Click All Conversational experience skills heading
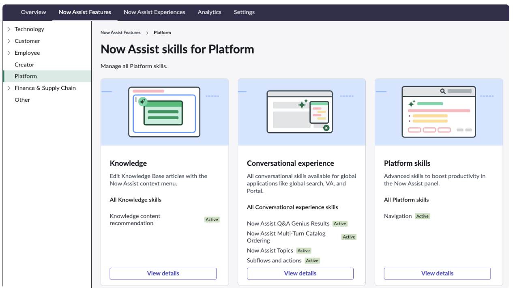515x288 pixels. tap(292, 207)
